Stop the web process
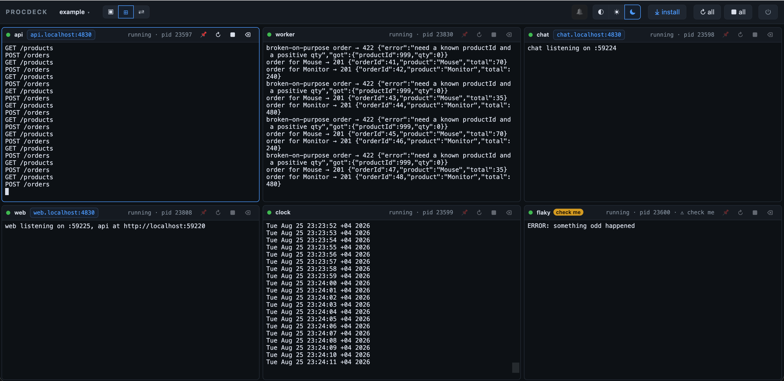The height and width of the screenshot is (381, 784). [233, 212]
